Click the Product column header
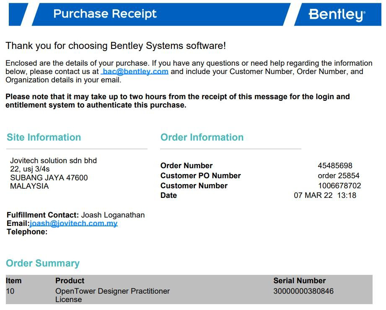The width and height of the screenshot is (386, 310). [70, 281]
